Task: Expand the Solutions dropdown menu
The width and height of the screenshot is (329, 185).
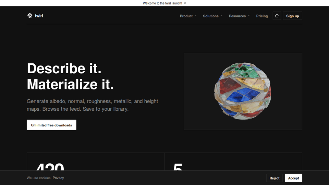Action: 213,16
